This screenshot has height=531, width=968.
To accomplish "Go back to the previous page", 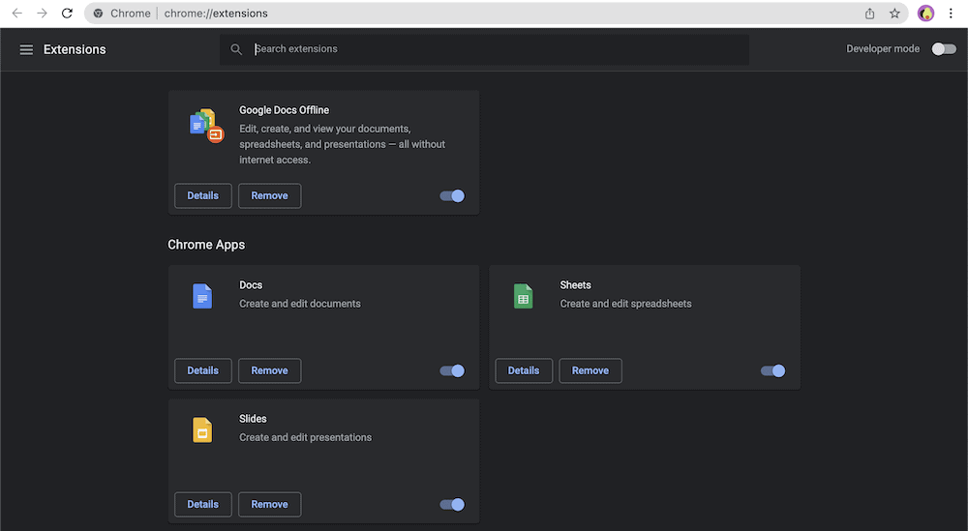I will [17, 13].
